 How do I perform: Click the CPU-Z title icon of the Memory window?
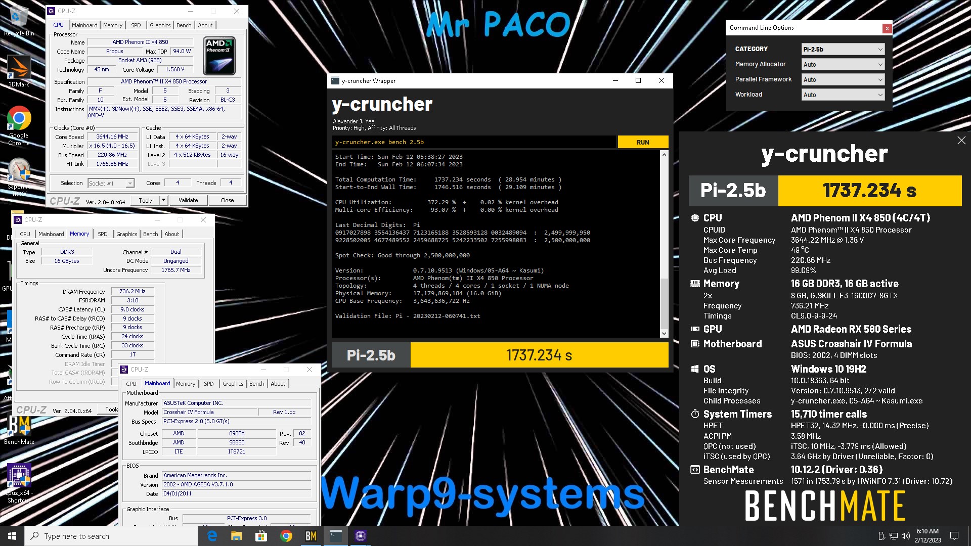18,220
